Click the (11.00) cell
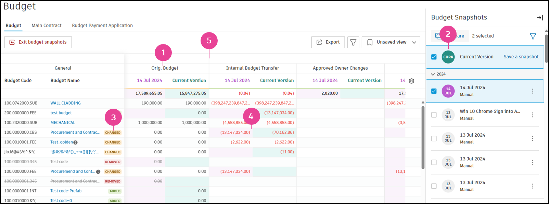The width and height of the screenshot is (549, 204). (287, 152)
